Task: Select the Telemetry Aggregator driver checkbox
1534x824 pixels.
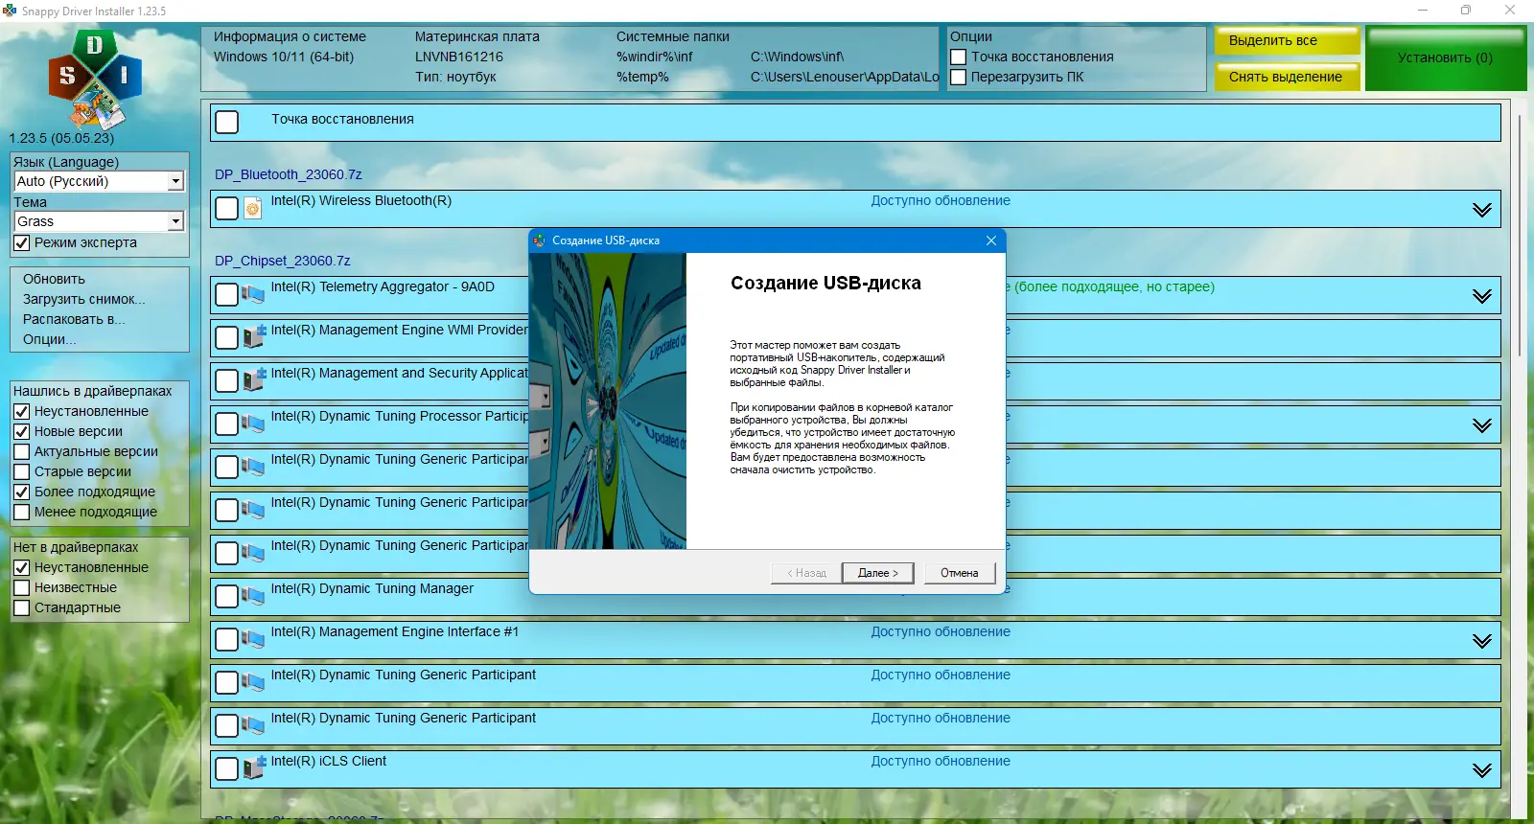Action: [x=227, y=295]
